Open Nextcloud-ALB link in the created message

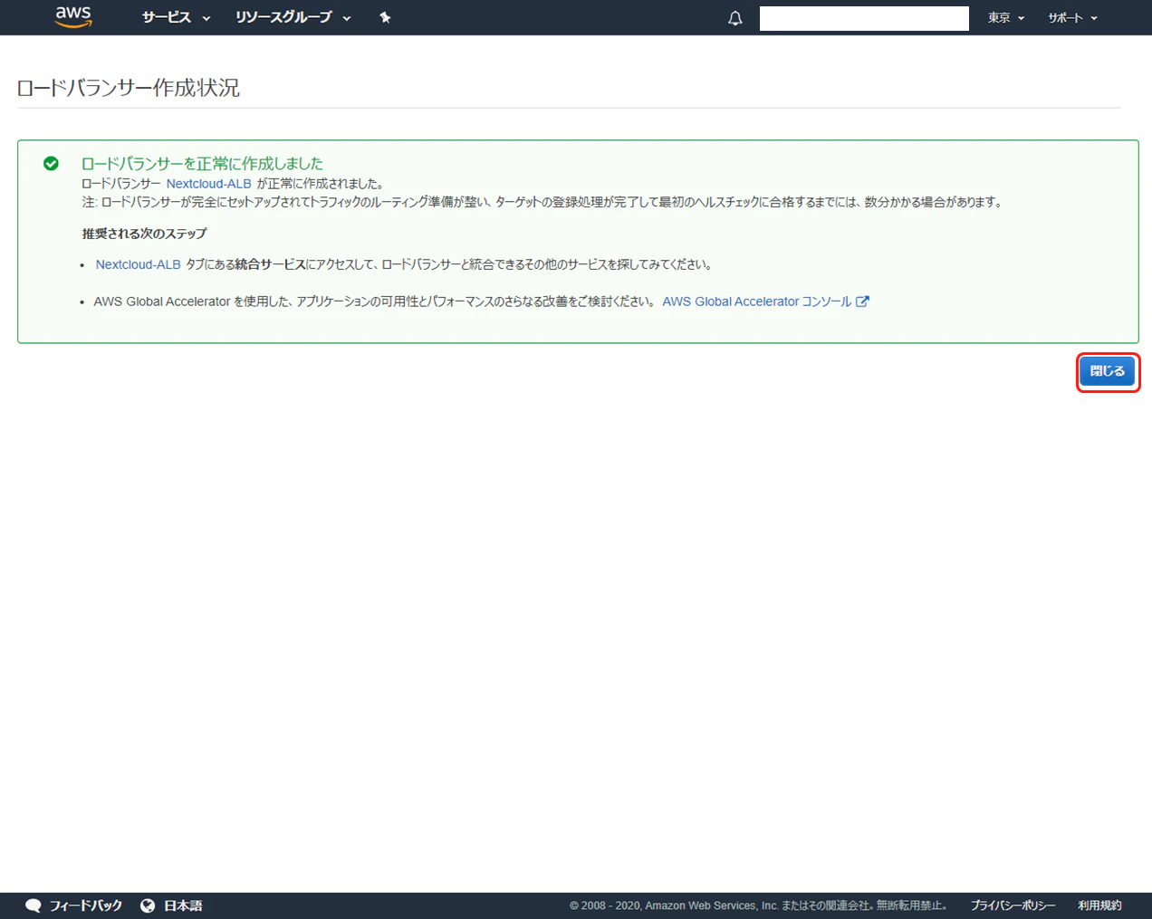coord(208,184)
